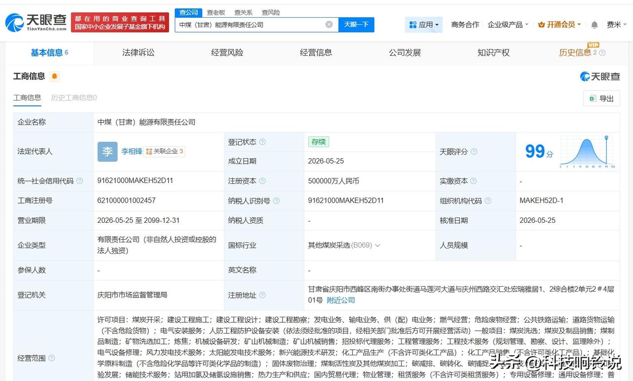Open the 企业级产品 dropdown
Screen dimensions: 633x381
508,25
